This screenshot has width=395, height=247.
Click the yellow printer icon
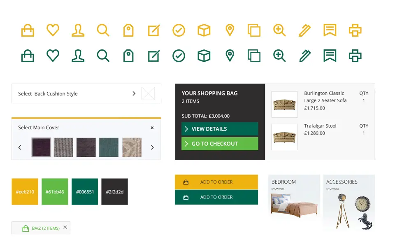point(355,30)
